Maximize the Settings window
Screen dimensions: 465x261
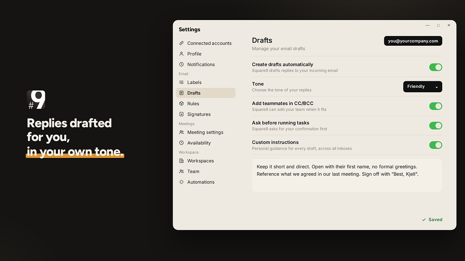click(x=438, y=26)
